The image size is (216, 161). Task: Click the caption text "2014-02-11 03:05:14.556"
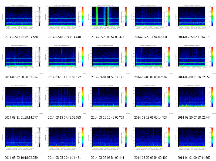pos(21,37)
